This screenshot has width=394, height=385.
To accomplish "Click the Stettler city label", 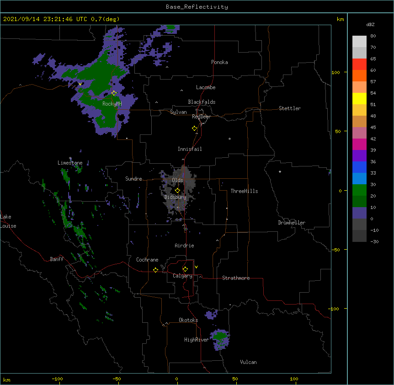I will (290, 108).
